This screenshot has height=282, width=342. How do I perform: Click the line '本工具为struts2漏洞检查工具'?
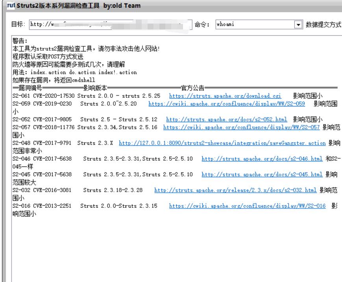tap(86, 49)
